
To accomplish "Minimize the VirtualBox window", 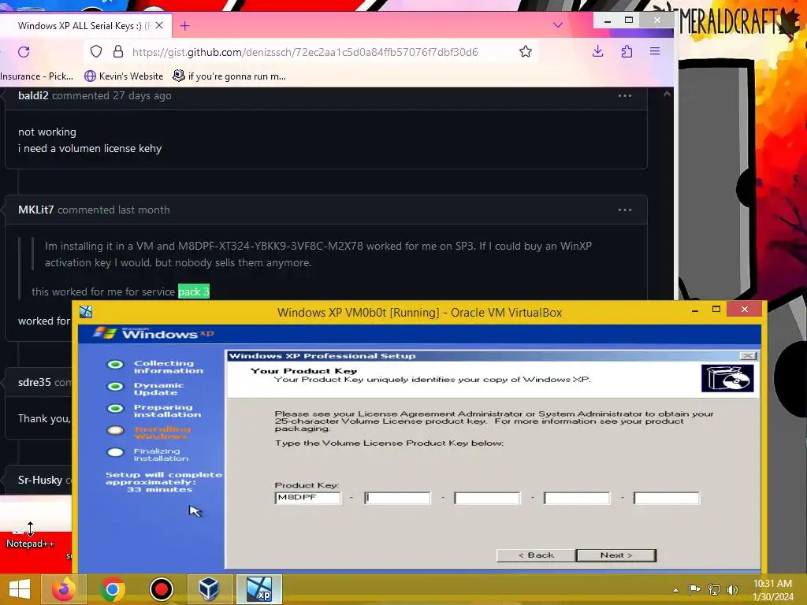I will pos(695,310).
